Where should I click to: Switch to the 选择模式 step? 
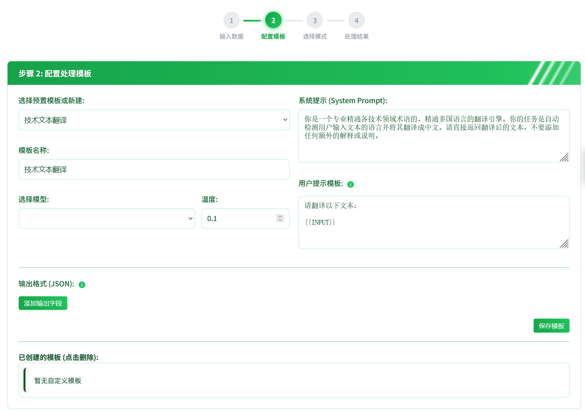315,36
